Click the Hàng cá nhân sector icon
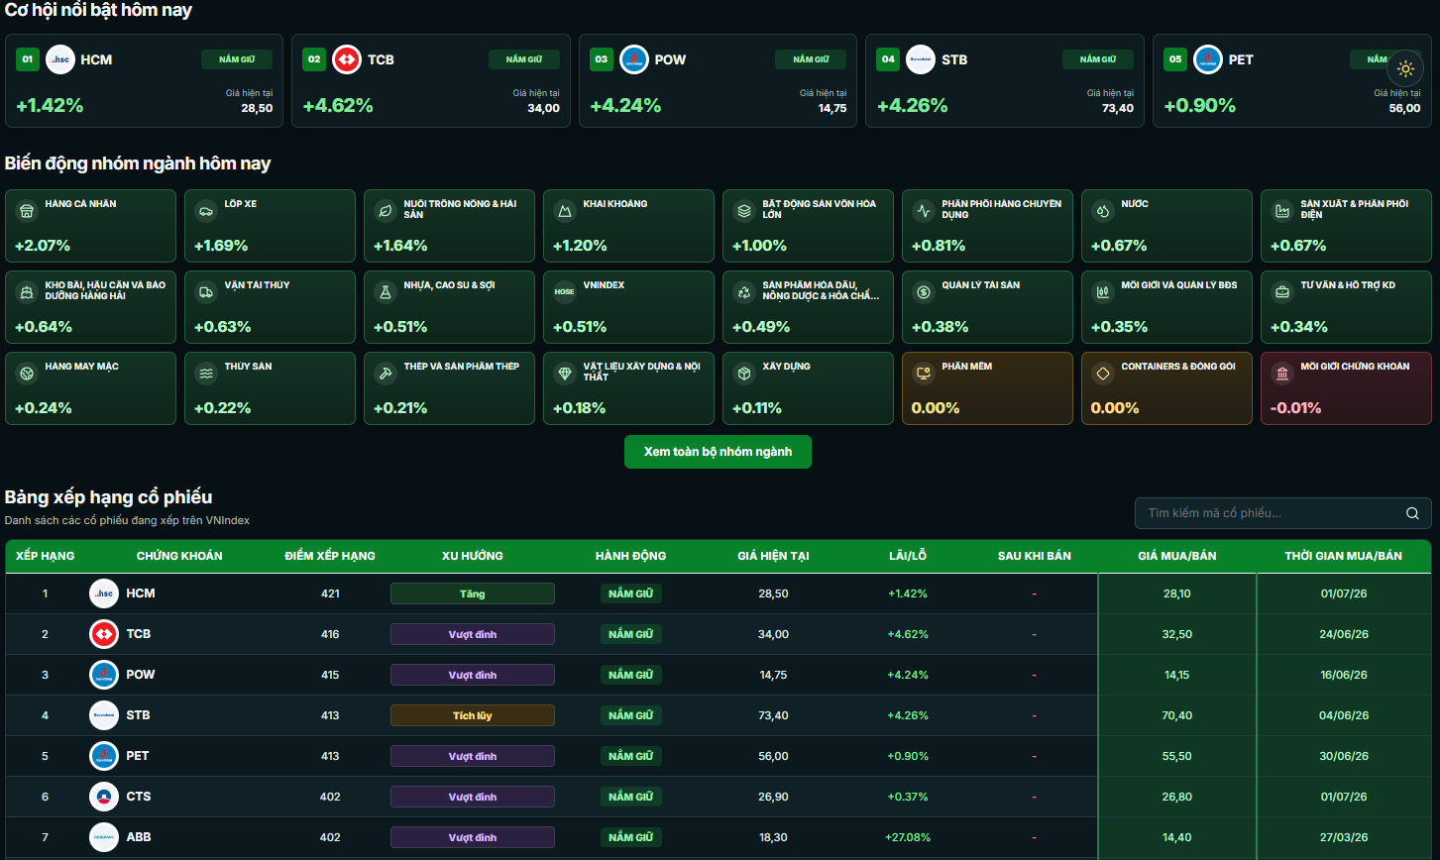Viewport: 1440px width, 860px height. point(27,210)
